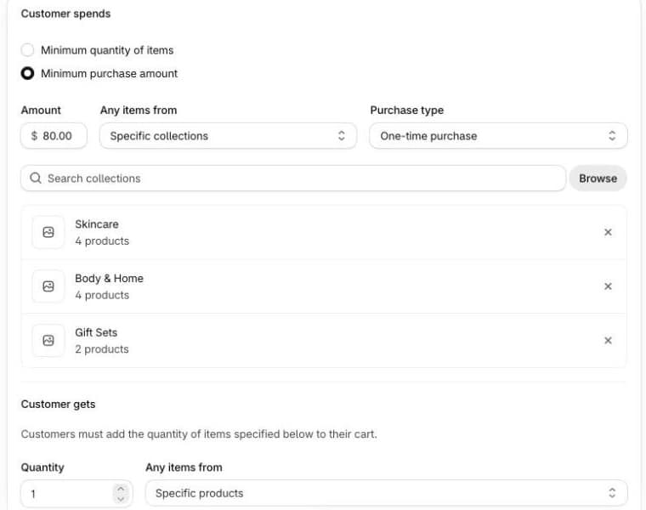The image size is (646, 510).
Task: Click the Browse button
Action: pos(598,178)
